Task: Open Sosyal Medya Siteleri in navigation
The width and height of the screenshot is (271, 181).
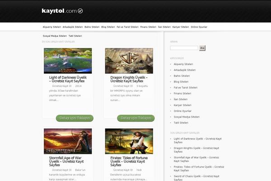Action: click(x=55, y=36)
